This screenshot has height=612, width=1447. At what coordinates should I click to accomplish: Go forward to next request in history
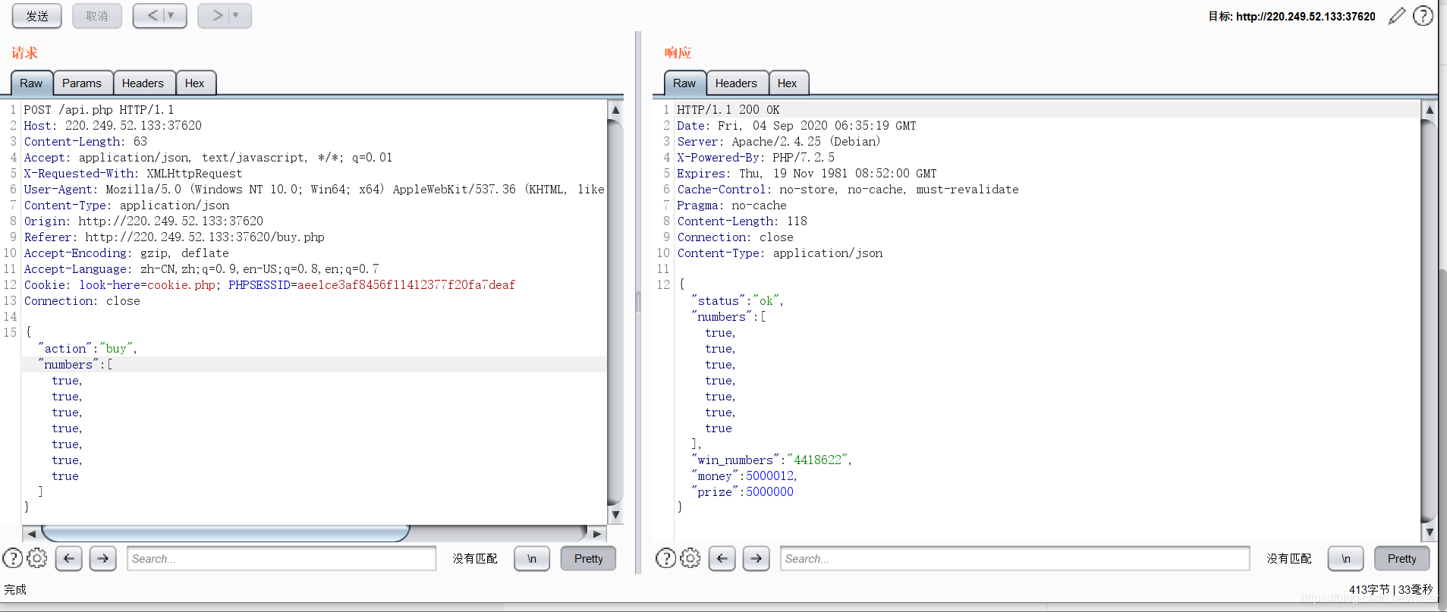tap(217, 16)
